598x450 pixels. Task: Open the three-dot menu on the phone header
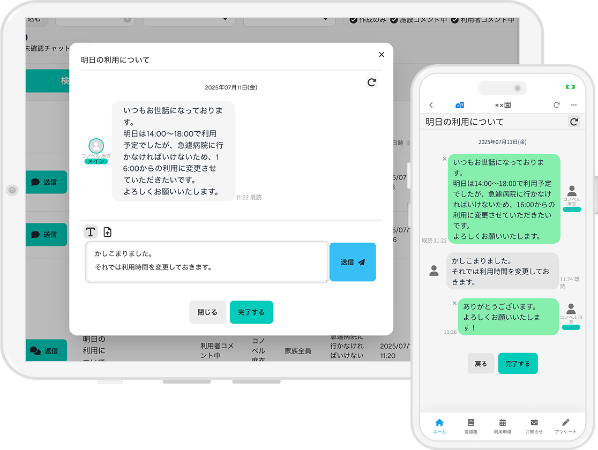pyautogui.click(x=574, y=105)
